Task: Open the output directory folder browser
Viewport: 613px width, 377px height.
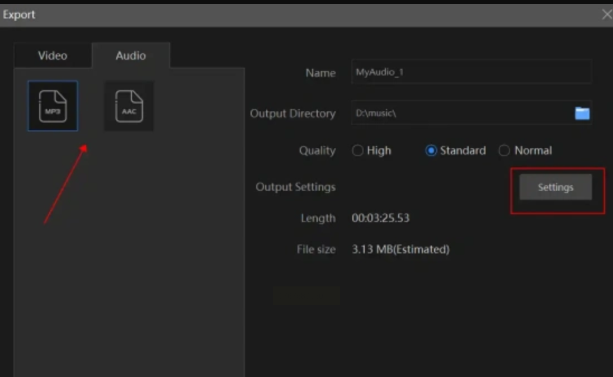Action: coord(582,114)
